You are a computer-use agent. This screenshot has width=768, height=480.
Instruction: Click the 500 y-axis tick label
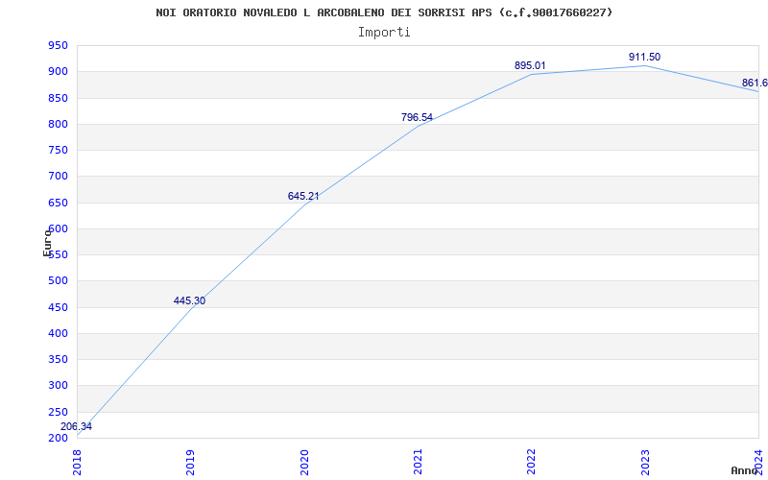[x=58, y=281]
